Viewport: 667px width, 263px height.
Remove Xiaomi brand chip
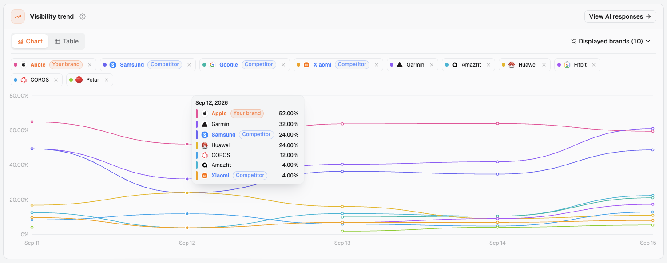tap(377, 65)
